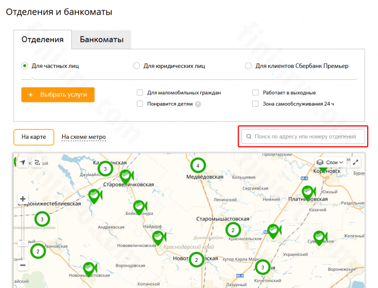This screenshot has height=288, width=378.
Task: Click the Украинский map label
Action: 295,254
